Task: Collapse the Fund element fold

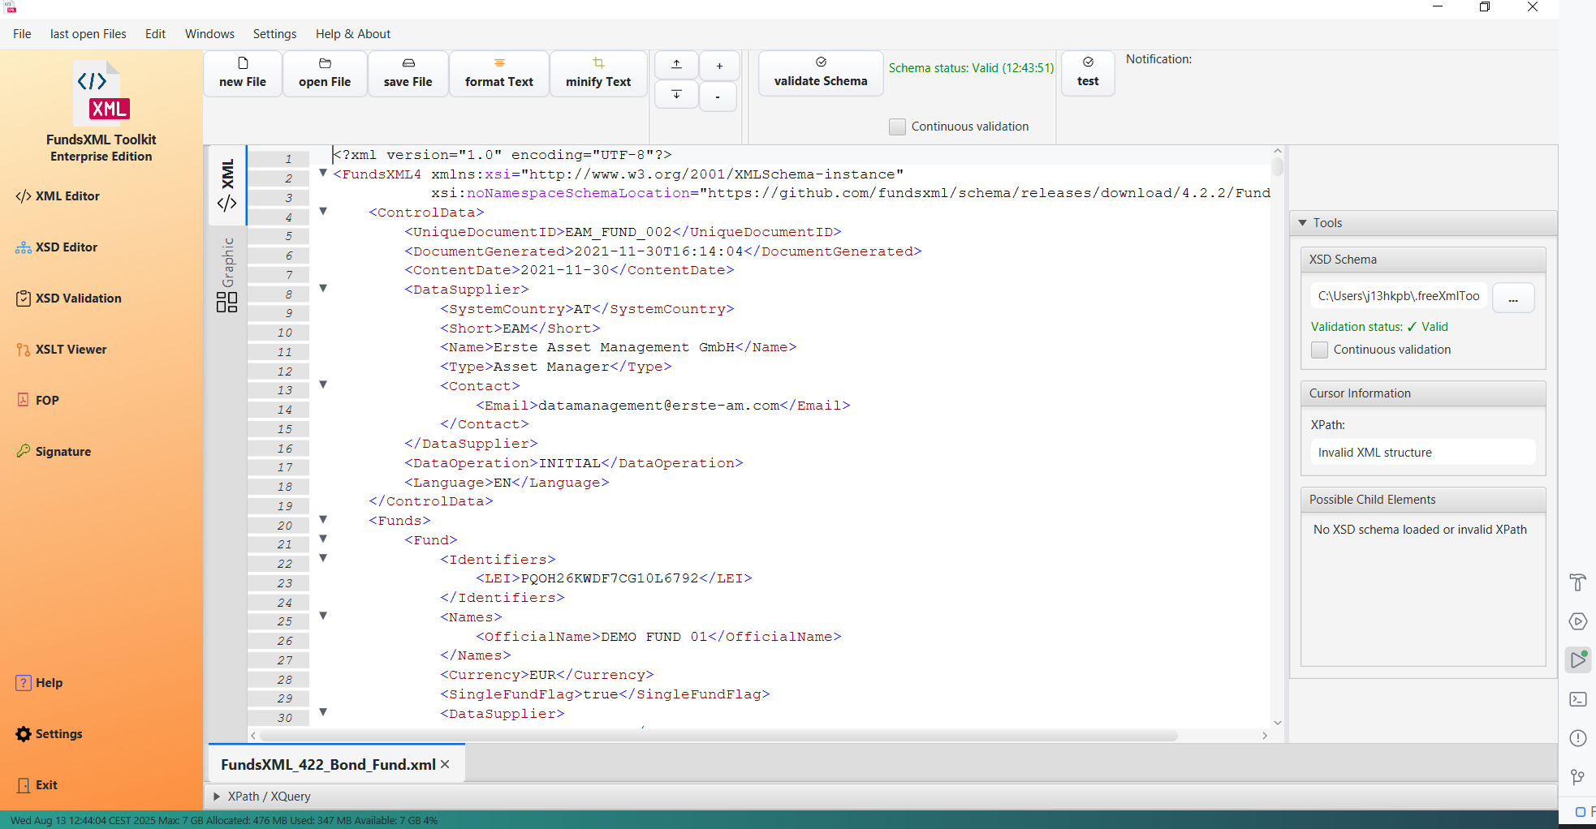Action: coord(323,539)
